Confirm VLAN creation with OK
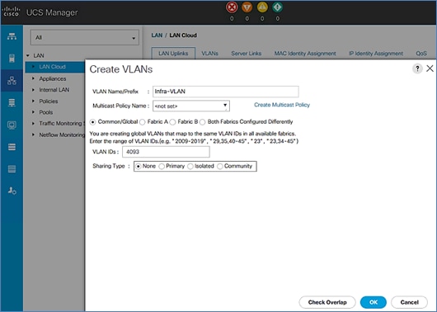 [374, 302]
